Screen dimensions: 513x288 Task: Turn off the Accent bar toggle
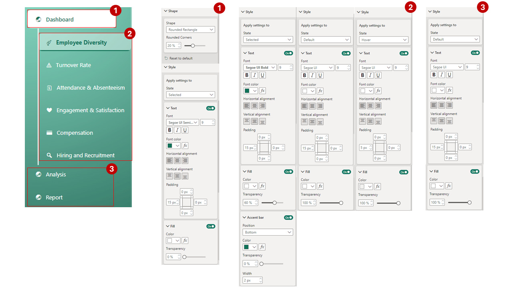point(289,218)
